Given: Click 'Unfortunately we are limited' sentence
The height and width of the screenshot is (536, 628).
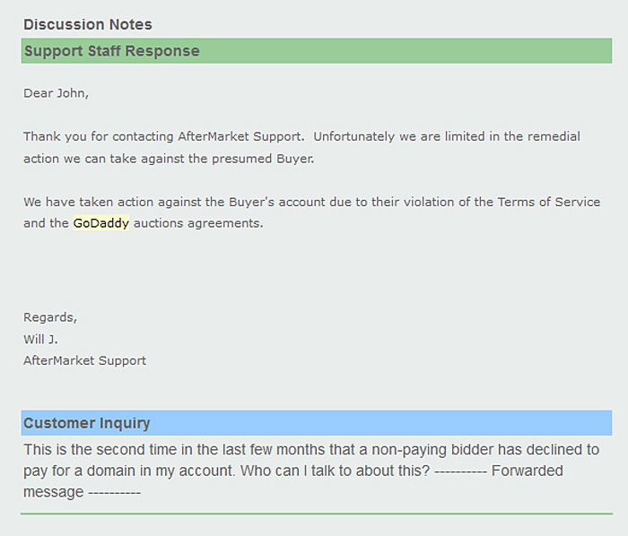Looking at the screenshot, I should coord(447,136).
